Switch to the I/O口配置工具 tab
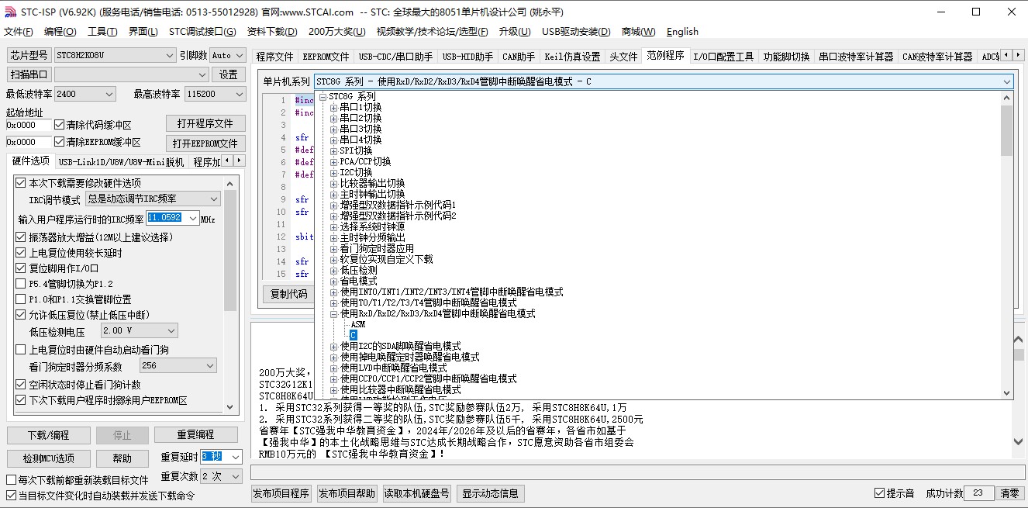 (723, 57)
